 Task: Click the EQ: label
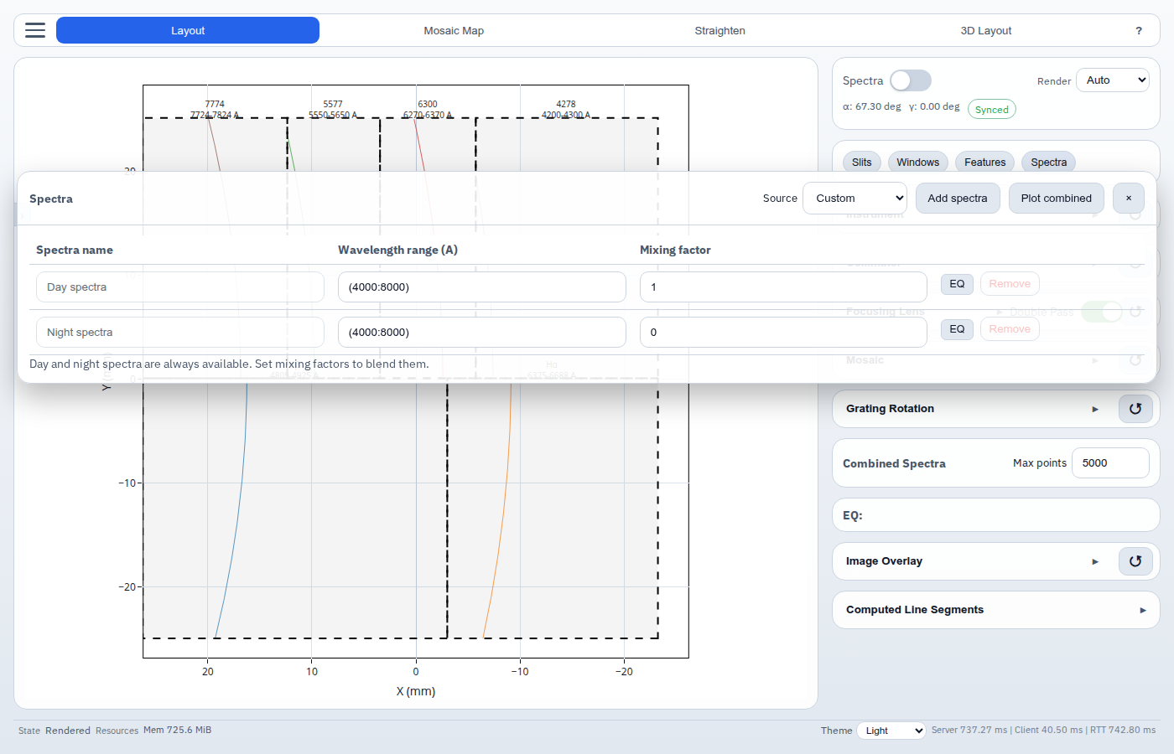click(x=853, y=515)
